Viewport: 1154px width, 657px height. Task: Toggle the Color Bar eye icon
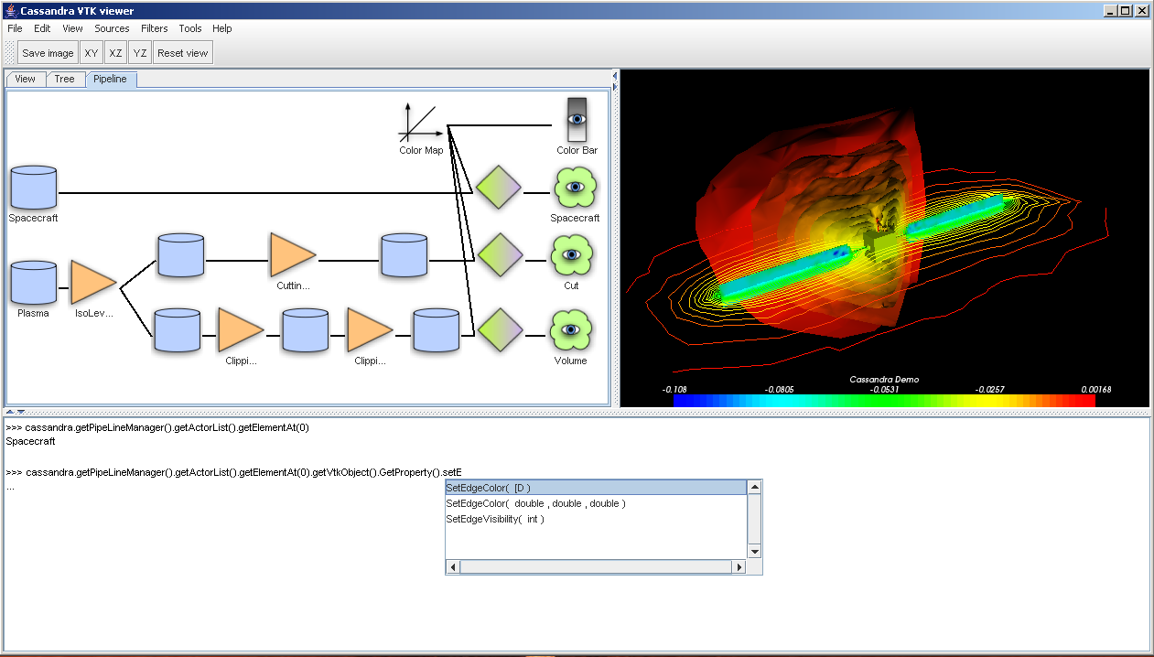click(577, 119)
